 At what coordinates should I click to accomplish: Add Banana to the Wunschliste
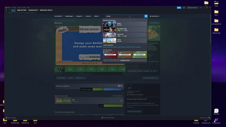pos(61,78)
